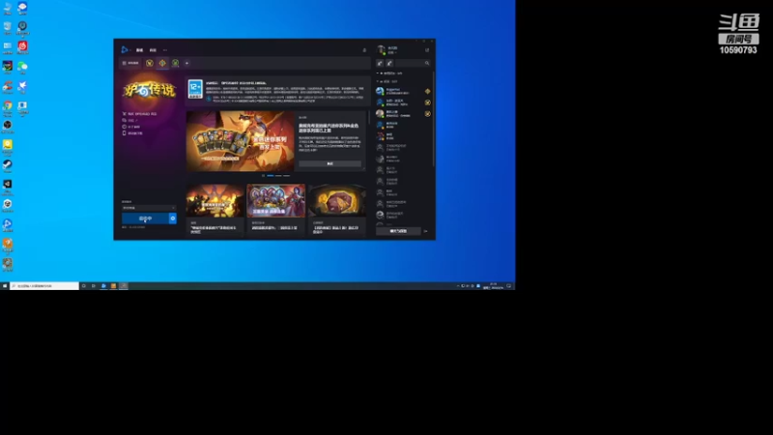Open the Battle.net desktop shortcut icon

[8, 224]
